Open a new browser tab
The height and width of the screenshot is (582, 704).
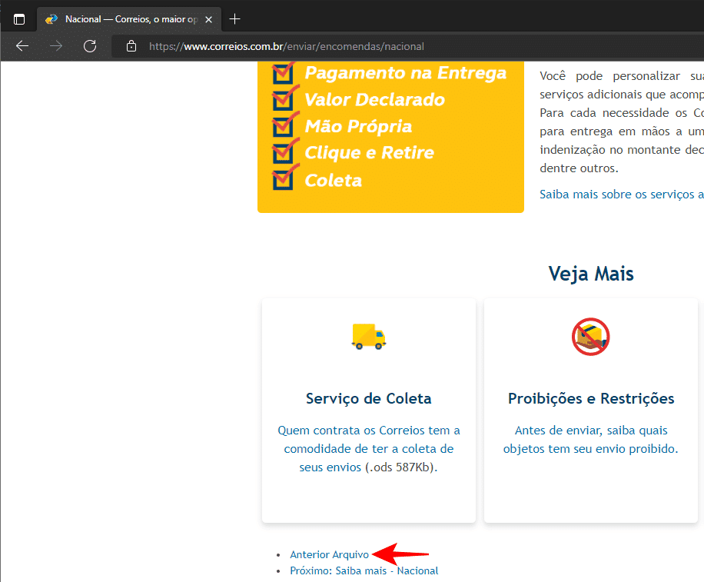pos(234,19)
